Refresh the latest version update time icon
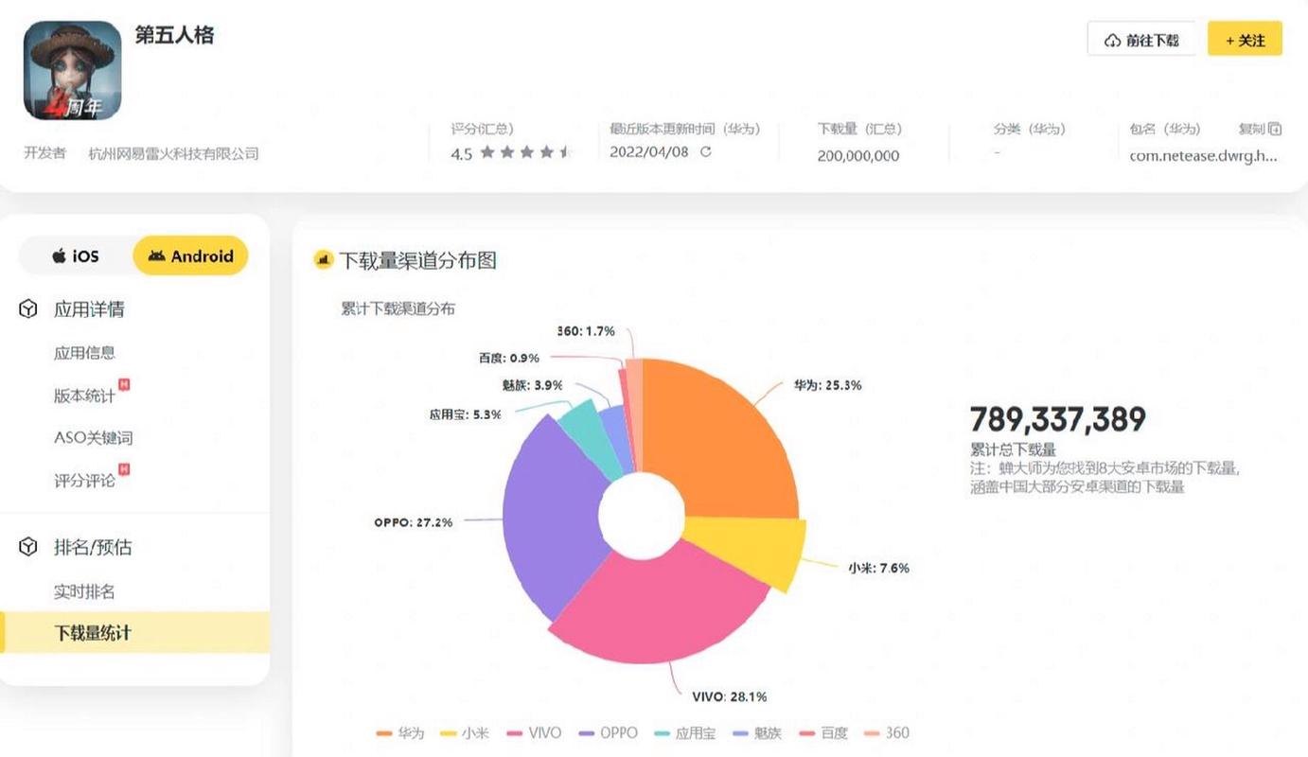The image size is (1308, 757). click(x=705, y=151)
